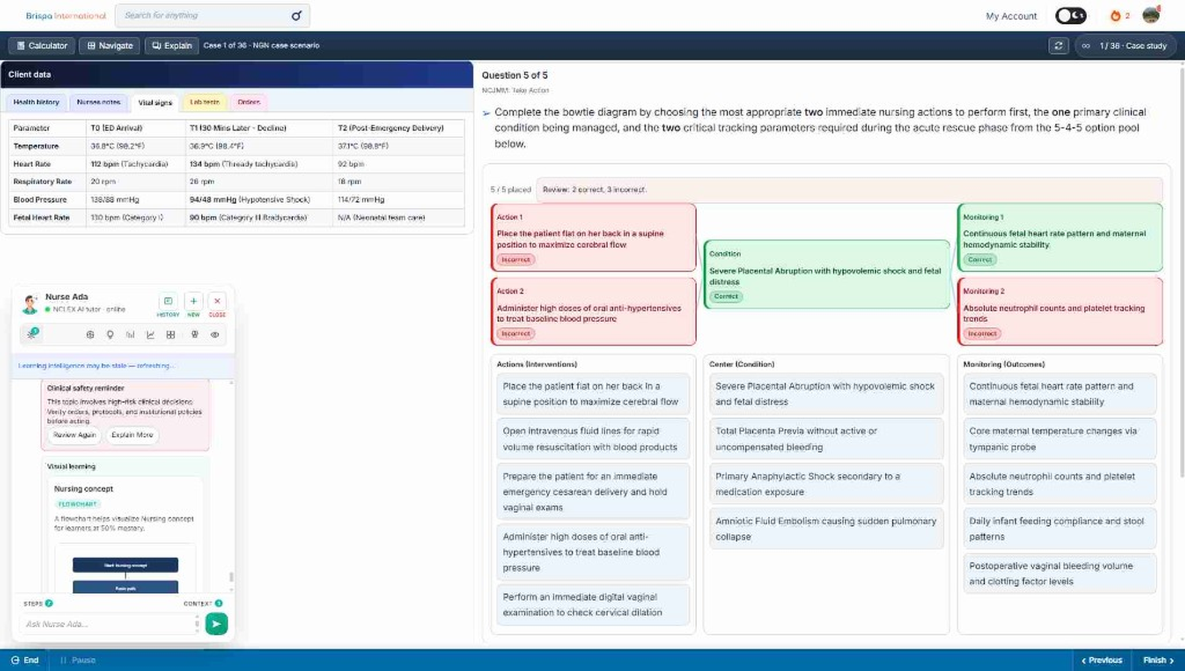Switch to Nurses notes tab
Viewport: 1185px width, 671px height.
[x=98, y=102]
